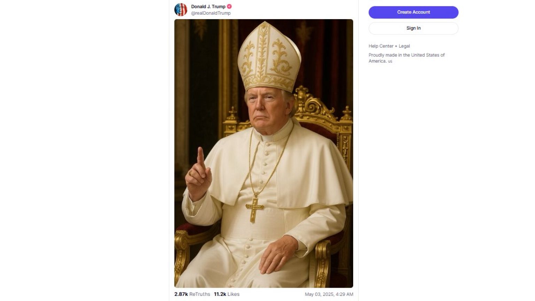Click the pink verified badge beside Donald J. Trump
The height and width of the screenshot is (301, 535).
click(229, 6)
